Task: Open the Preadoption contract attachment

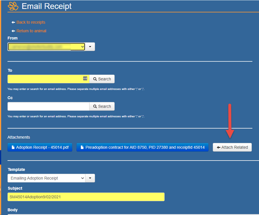Action: tap(145, 147)
